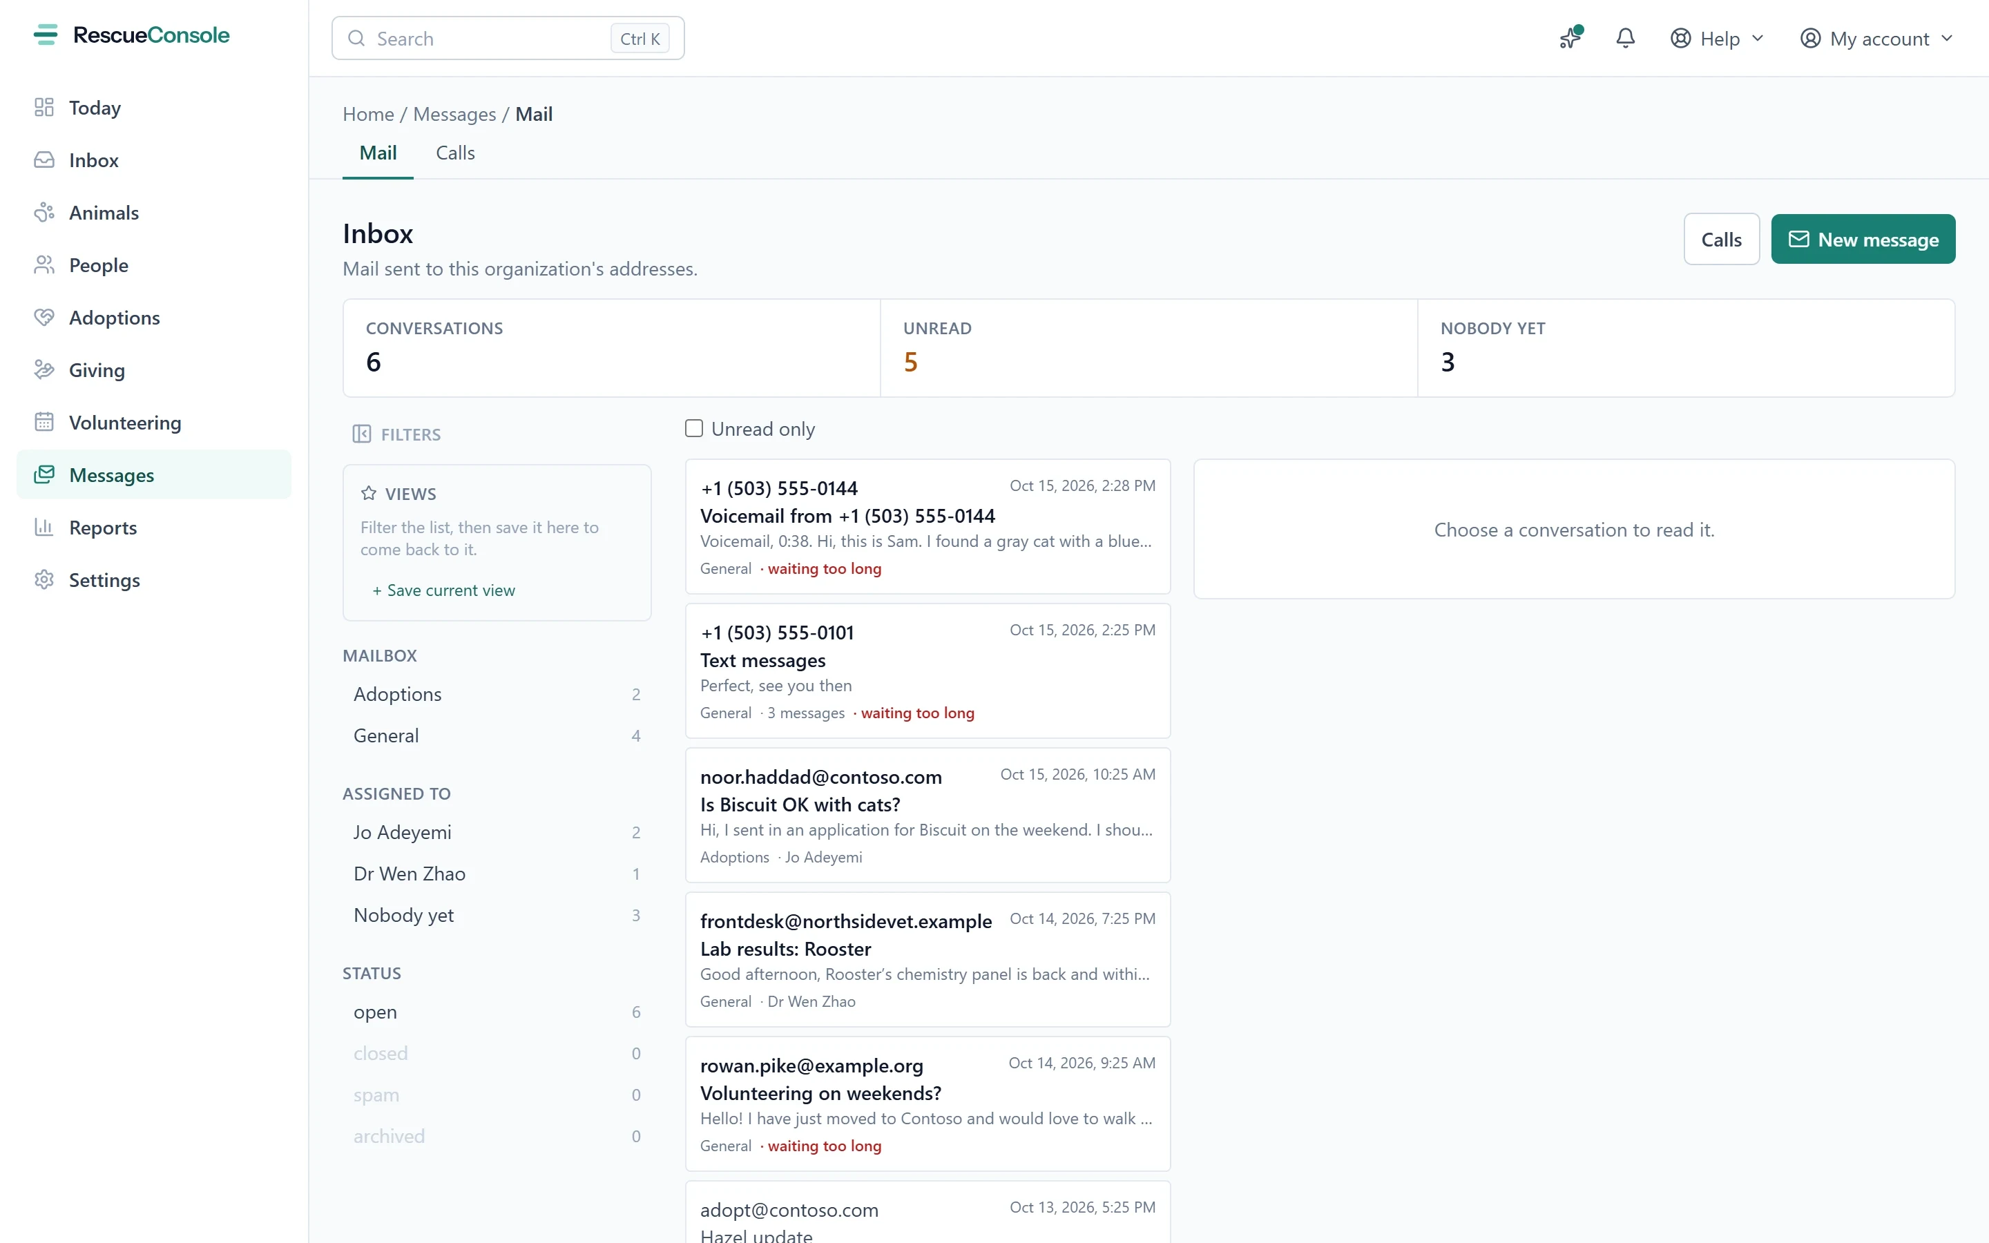Go to Home in the breadcrumb
Screen dimensions: 1989x1243
point(368,114)
